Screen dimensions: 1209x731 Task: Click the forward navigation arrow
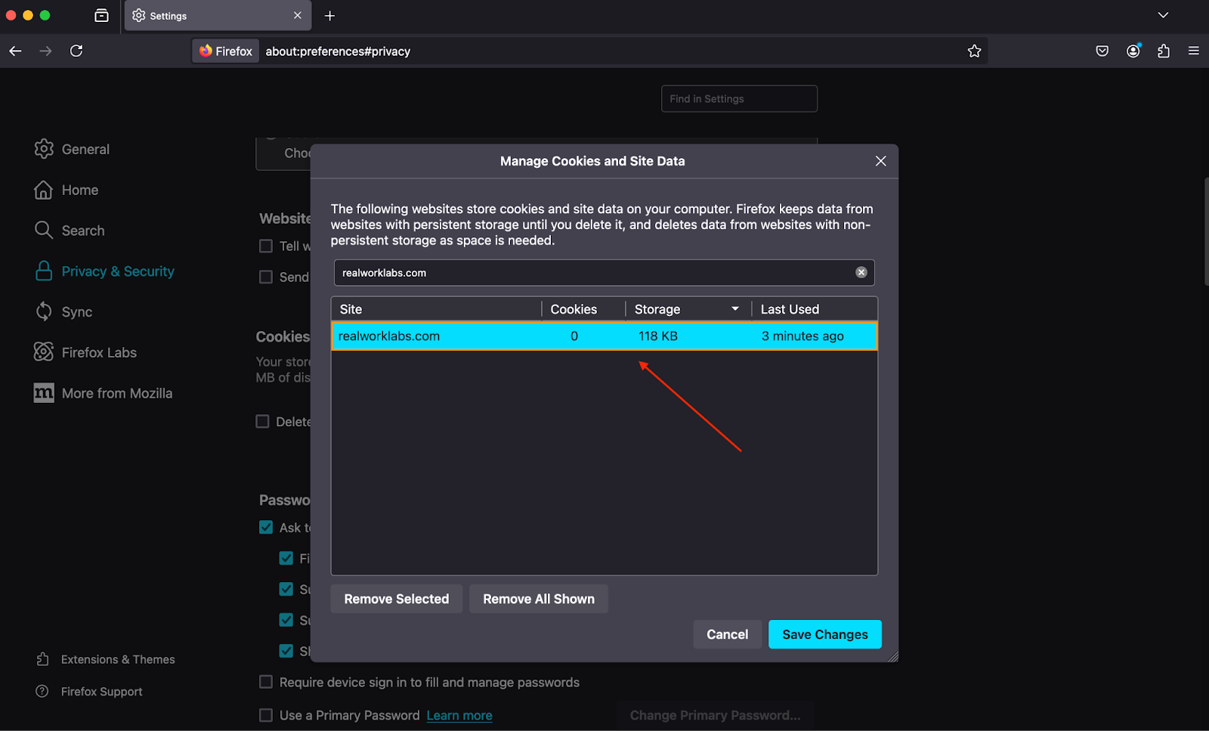click(45, 51)
